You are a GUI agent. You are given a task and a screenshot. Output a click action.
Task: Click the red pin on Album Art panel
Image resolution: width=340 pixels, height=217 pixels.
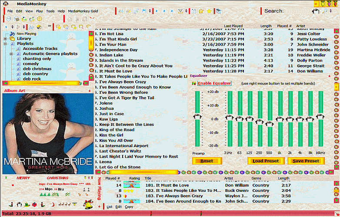90,91
